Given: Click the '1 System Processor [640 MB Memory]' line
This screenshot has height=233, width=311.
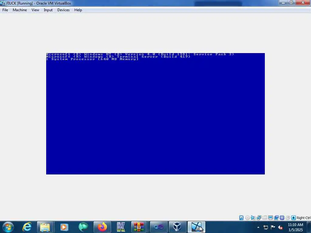Looking at the screenshot, I should pos(92,59).
